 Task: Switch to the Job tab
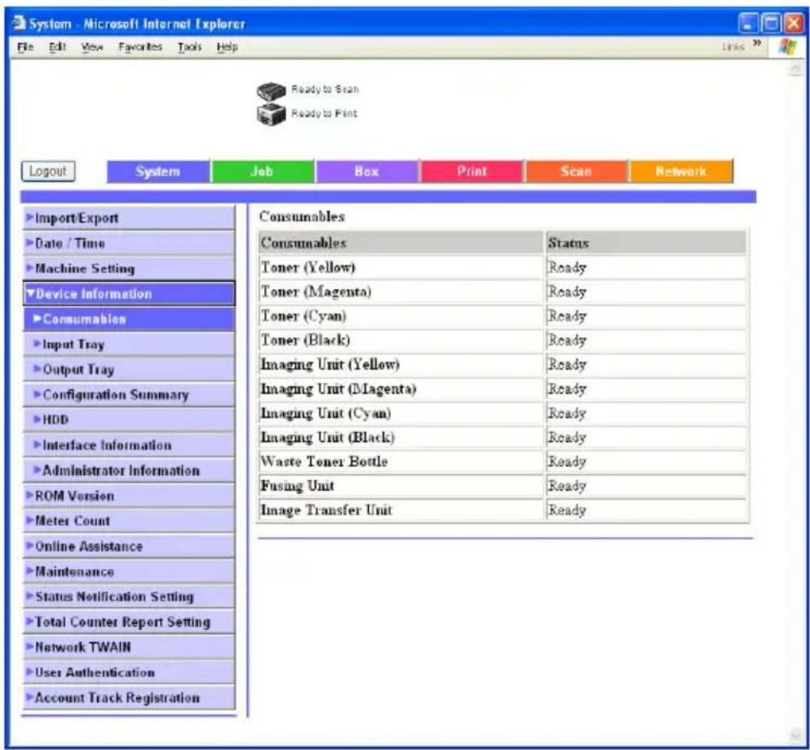(x=263, y=171)
